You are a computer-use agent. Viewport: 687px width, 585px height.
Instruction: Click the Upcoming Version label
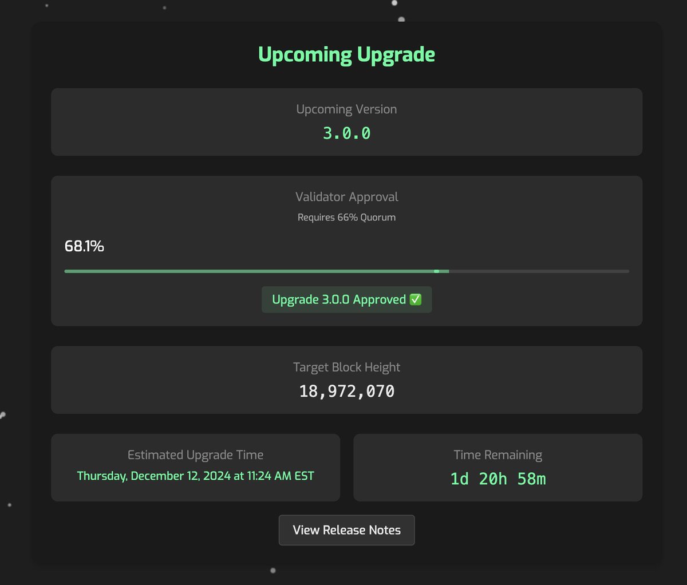(346, 109)
